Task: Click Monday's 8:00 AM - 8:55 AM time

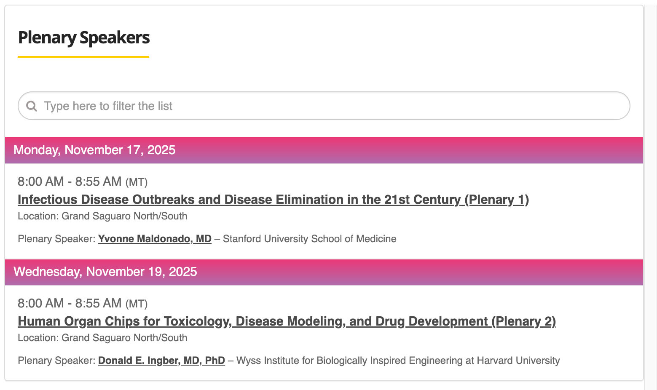Action: point(70,182)
